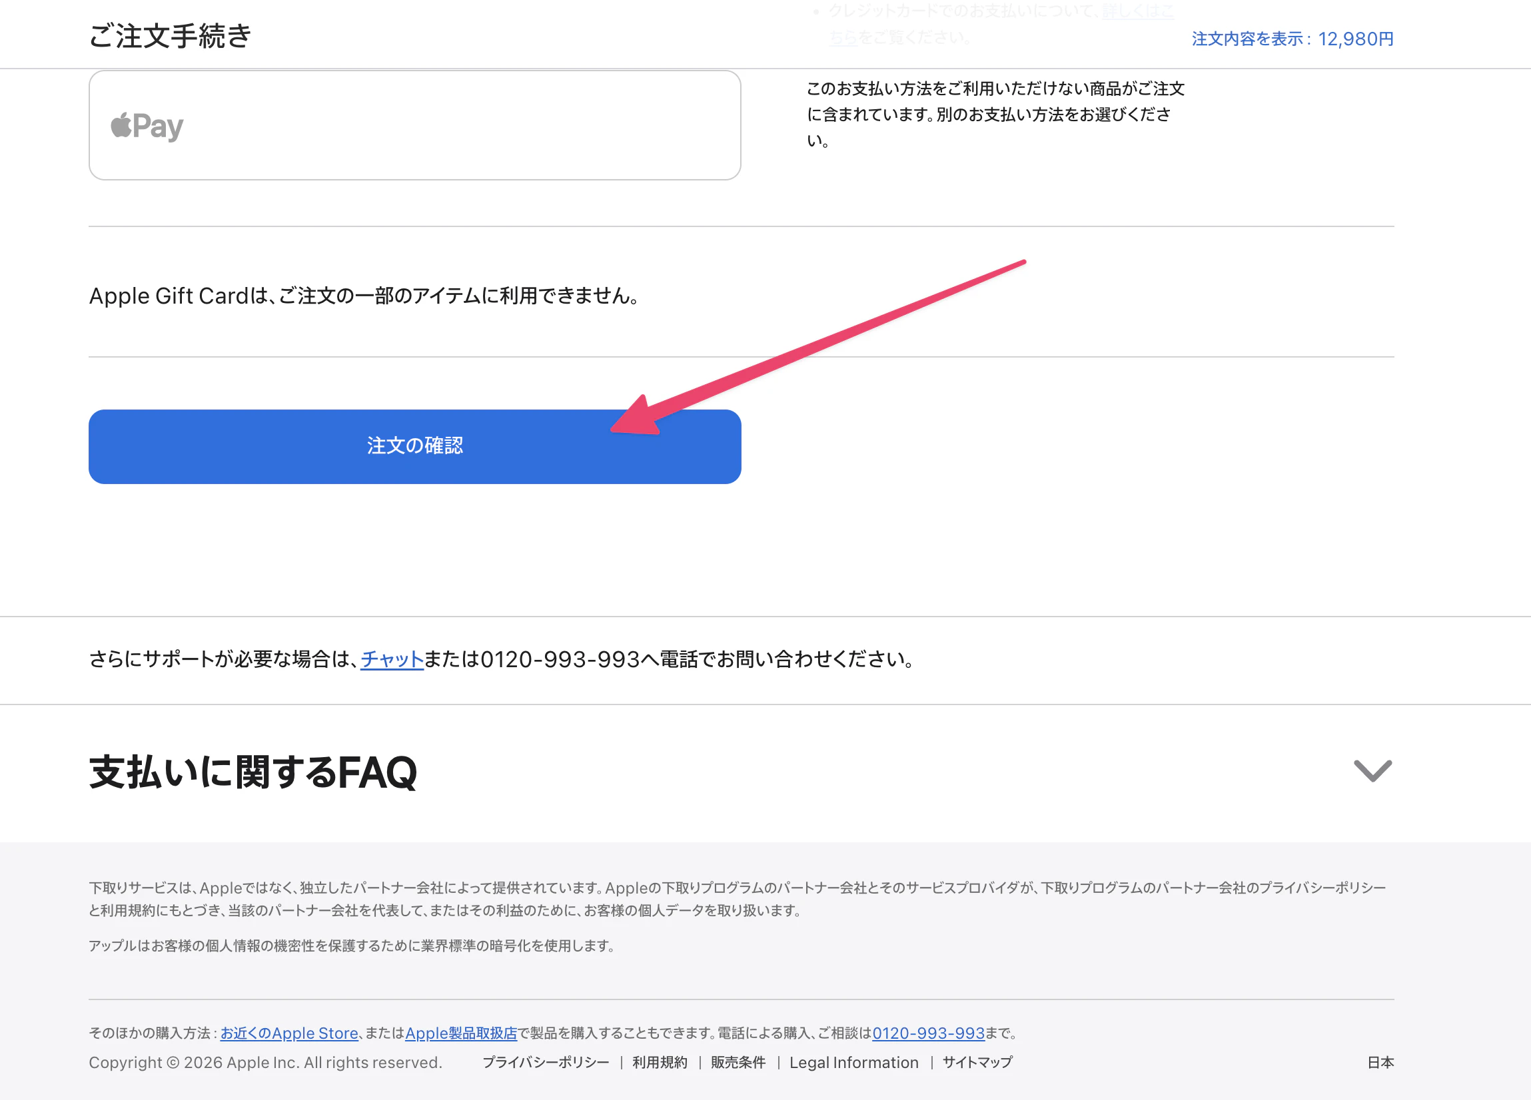Change region via 日本 footer link
This screenshot has height=1100, width=1531.
(1380, 1062)
